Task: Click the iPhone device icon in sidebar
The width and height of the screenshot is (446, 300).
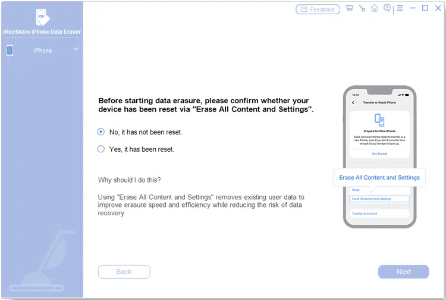Action: [x=10, y=50]
